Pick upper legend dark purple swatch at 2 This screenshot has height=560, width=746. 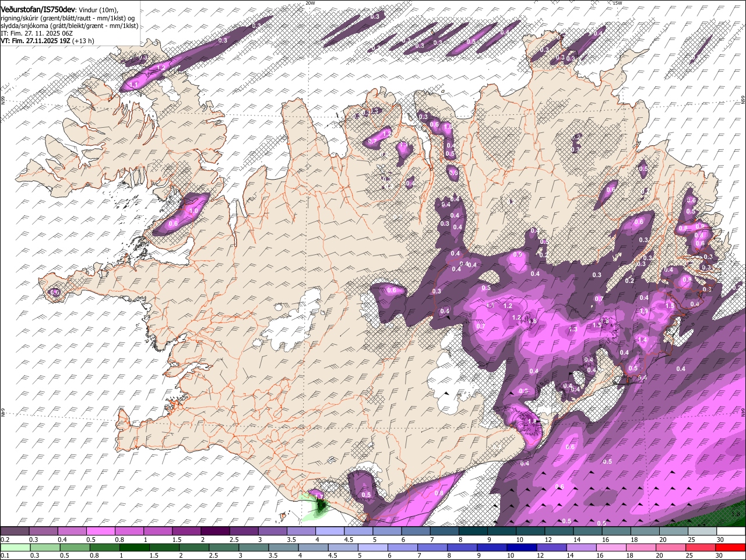point(215,531)
